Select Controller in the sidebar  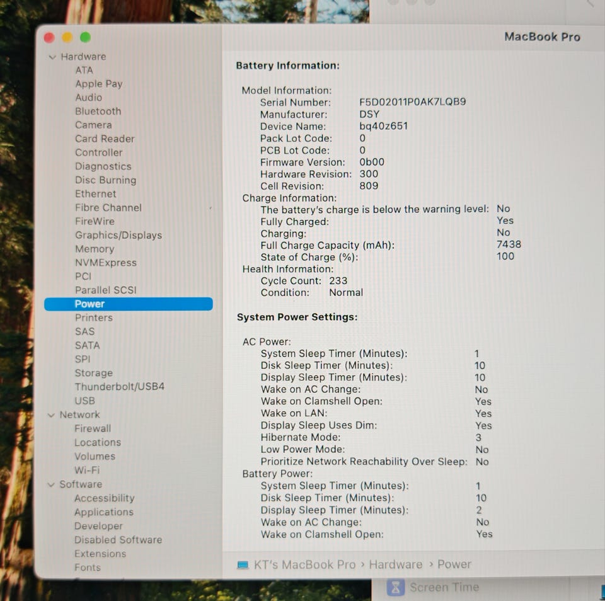coord(99,152)
